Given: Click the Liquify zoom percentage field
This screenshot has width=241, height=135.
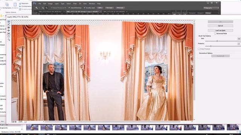Looking at the screenshot, I should [x=21, y=122].
